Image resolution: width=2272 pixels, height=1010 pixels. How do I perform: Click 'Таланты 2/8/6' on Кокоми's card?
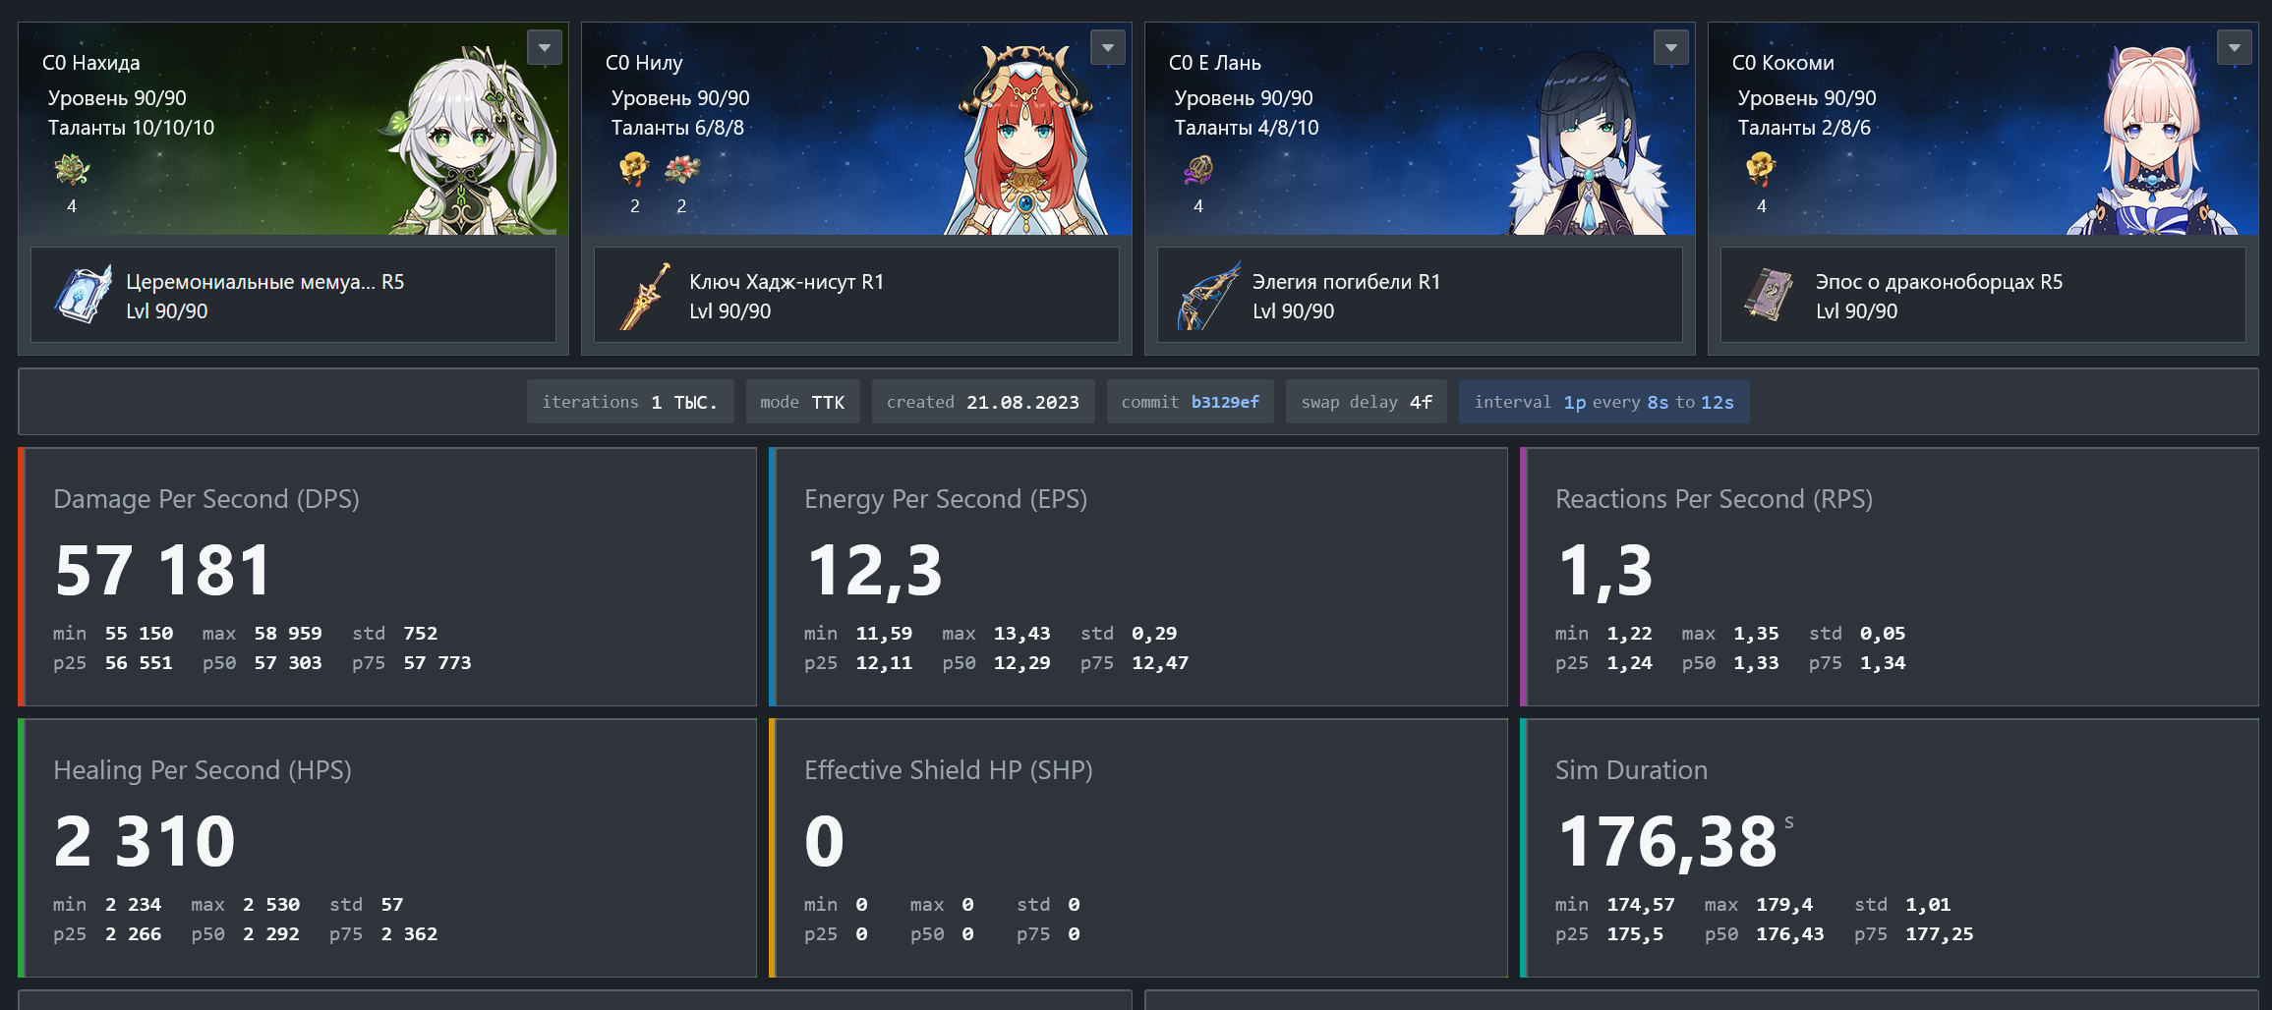click(1804, 128)
